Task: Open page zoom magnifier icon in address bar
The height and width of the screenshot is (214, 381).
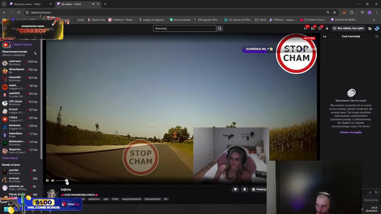Action: click(x=328, y=12)
